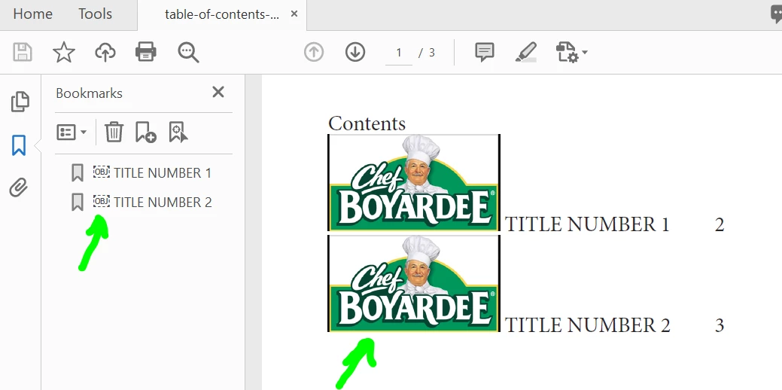Open the Tools tab
Screen dimensions: 782x390
[95, 14]
